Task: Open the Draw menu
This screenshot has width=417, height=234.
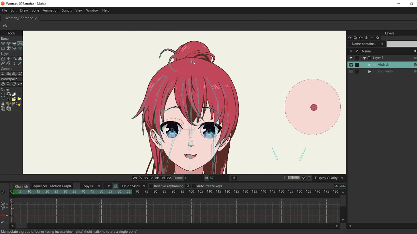Action: tap(24, 10)
